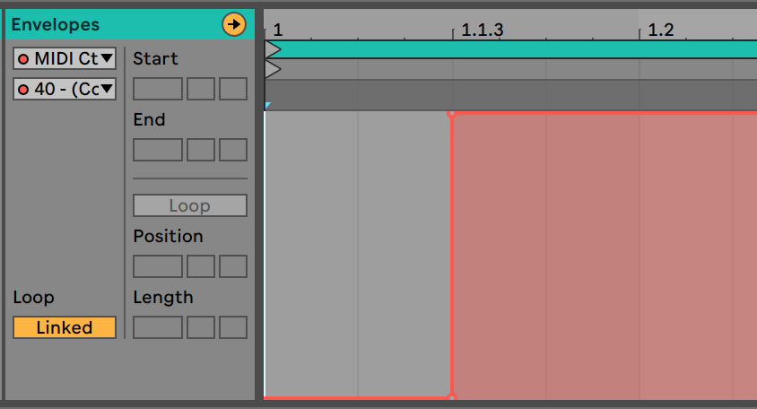Click the 1.2 marker on the ruler
The width and height of the screenshot is (757, 409).
coord(661,30)
